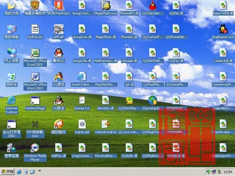235x176 pixels.
Task: Select the 腾讯QQ penguin shortcut
Action: [58, 53]
